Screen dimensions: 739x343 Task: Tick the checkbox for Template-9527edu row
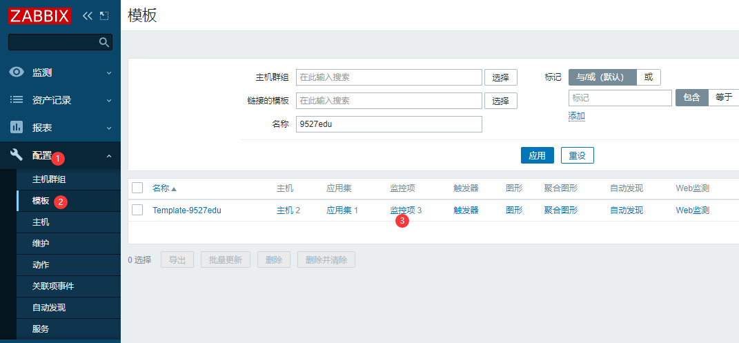(137, 210)
